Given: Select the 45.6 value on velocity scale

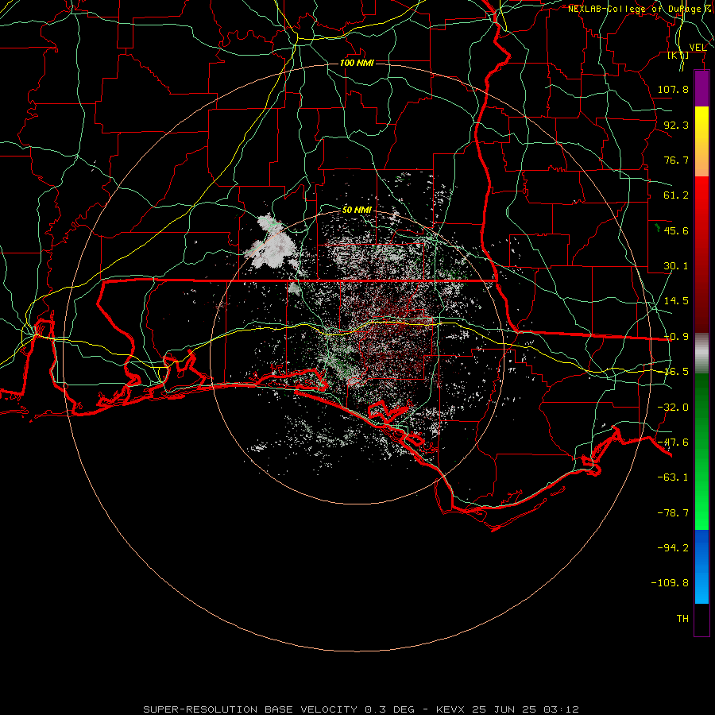Looking at the screenshot, I should pyautogui.click(x=676, y=230).
